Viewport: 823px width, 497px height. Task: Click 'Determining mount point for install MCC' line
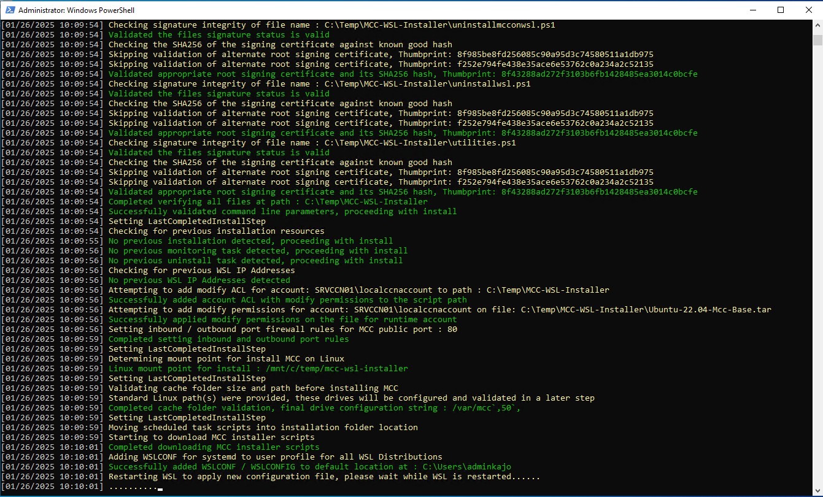(x=172, y=359)
